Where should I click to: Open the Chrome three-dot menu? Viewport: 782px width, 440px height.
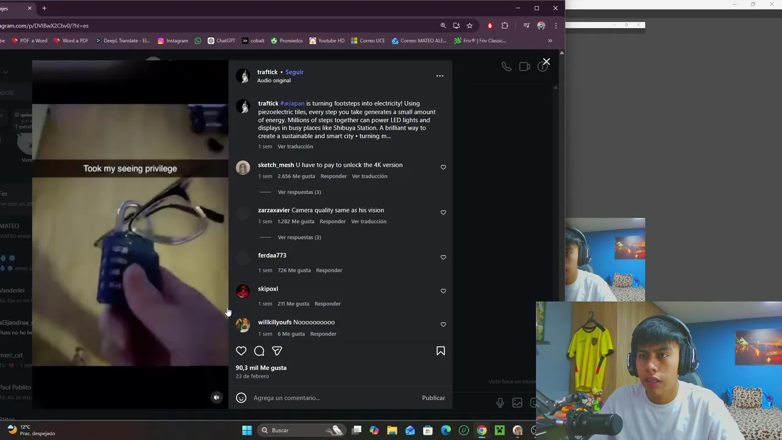(555, 26)
